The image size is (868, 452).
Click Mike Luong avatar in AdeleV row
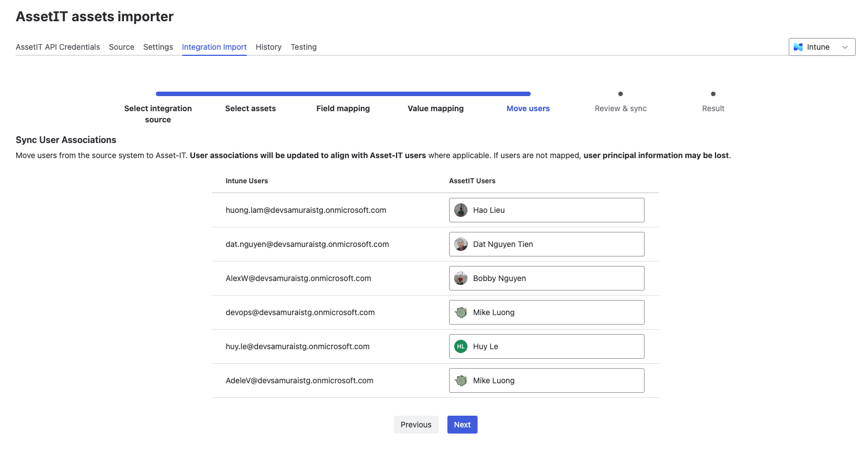pyautogui.click(x=461, y=380)
